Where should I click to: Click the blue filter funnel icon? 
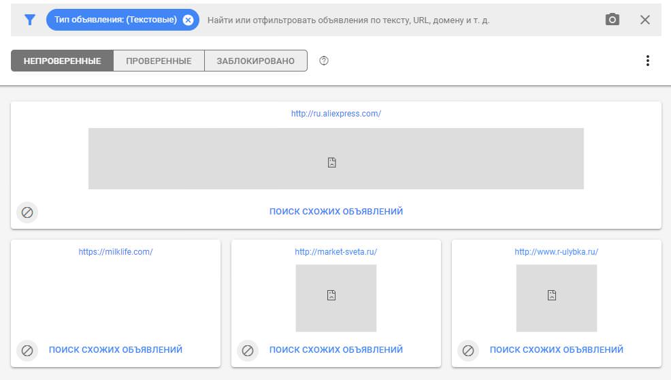(29, 20)
